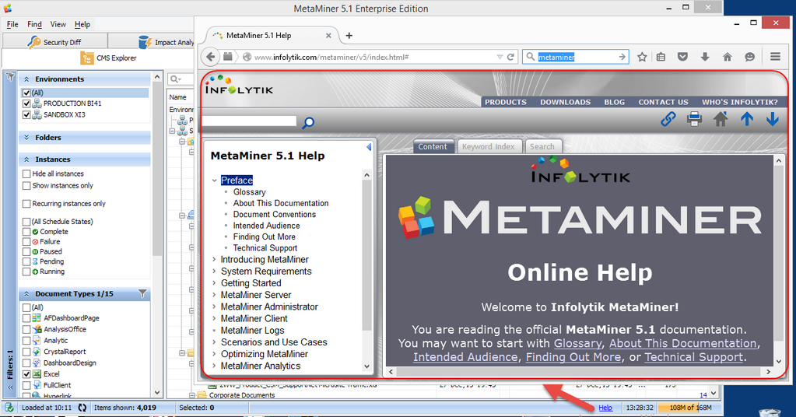Open the Find menu
Image resolution: width=796 pixels, height=417 pixels.
(34, 24)
